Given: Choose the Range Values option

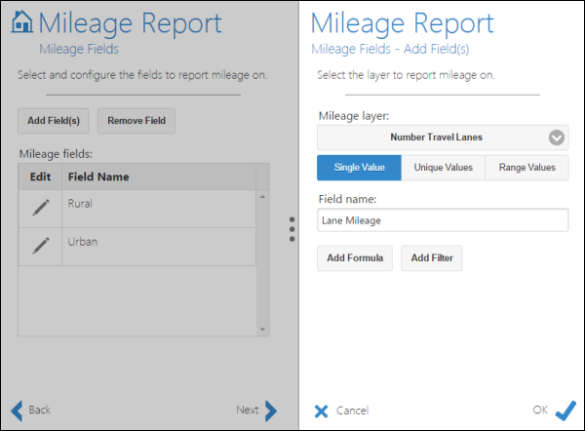Looking at the screenshot, I should coord(526,168).
